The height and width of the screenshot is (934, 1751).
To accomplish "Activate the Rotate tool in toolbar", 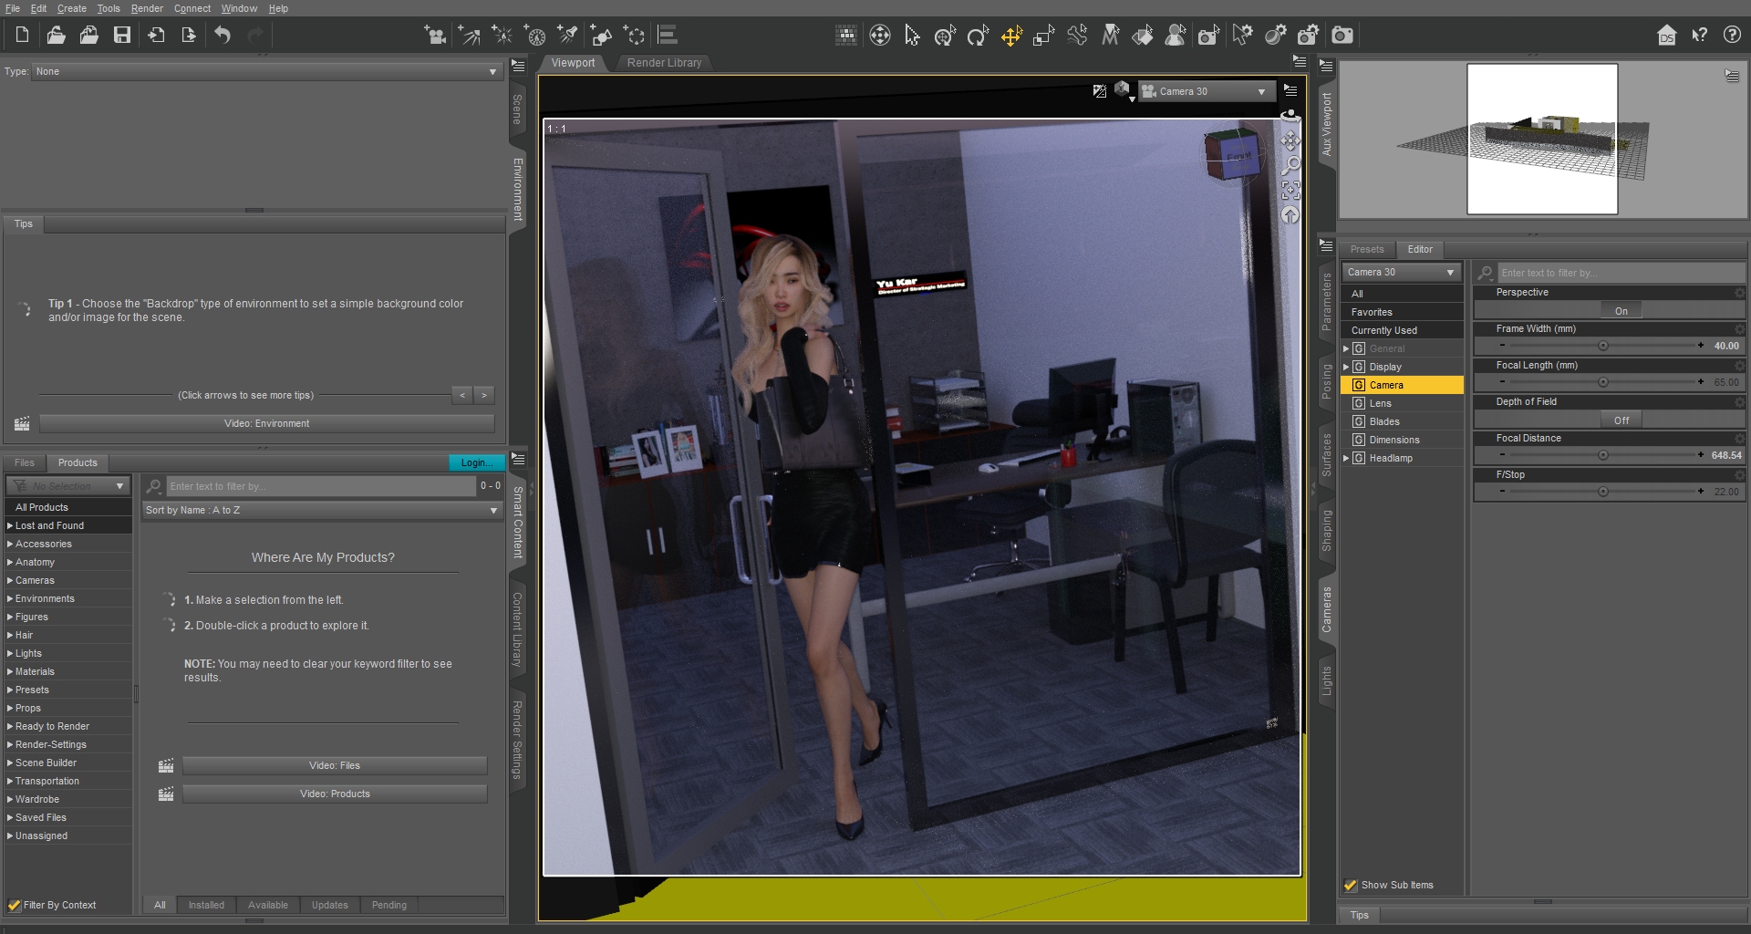I will pos(978,36).
